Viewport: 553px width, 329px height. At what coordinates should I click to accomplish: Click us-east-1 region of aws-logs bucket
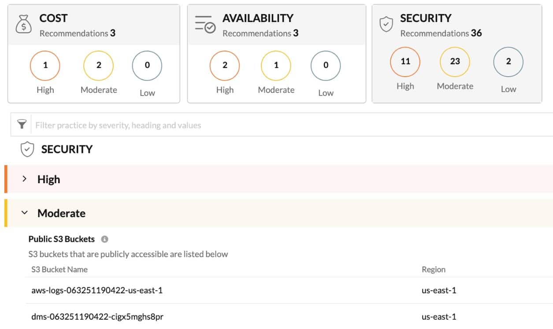click(439, 290)
